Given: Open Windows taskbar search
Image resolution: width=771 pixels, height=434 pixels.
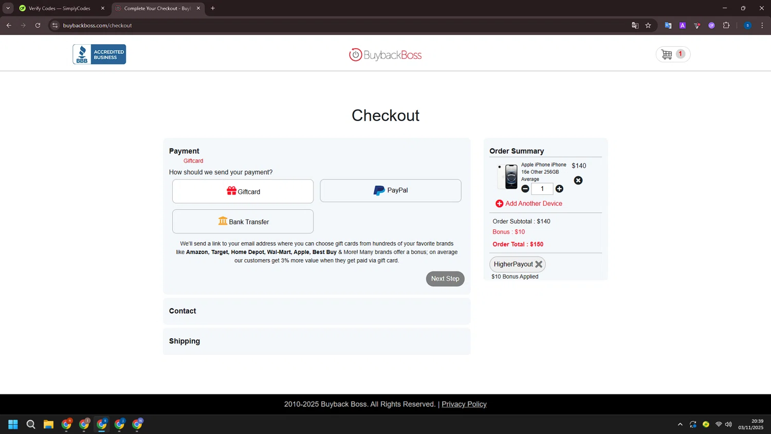Looking at the screenshot, I should pyautogui.click(x=31, y=424).
